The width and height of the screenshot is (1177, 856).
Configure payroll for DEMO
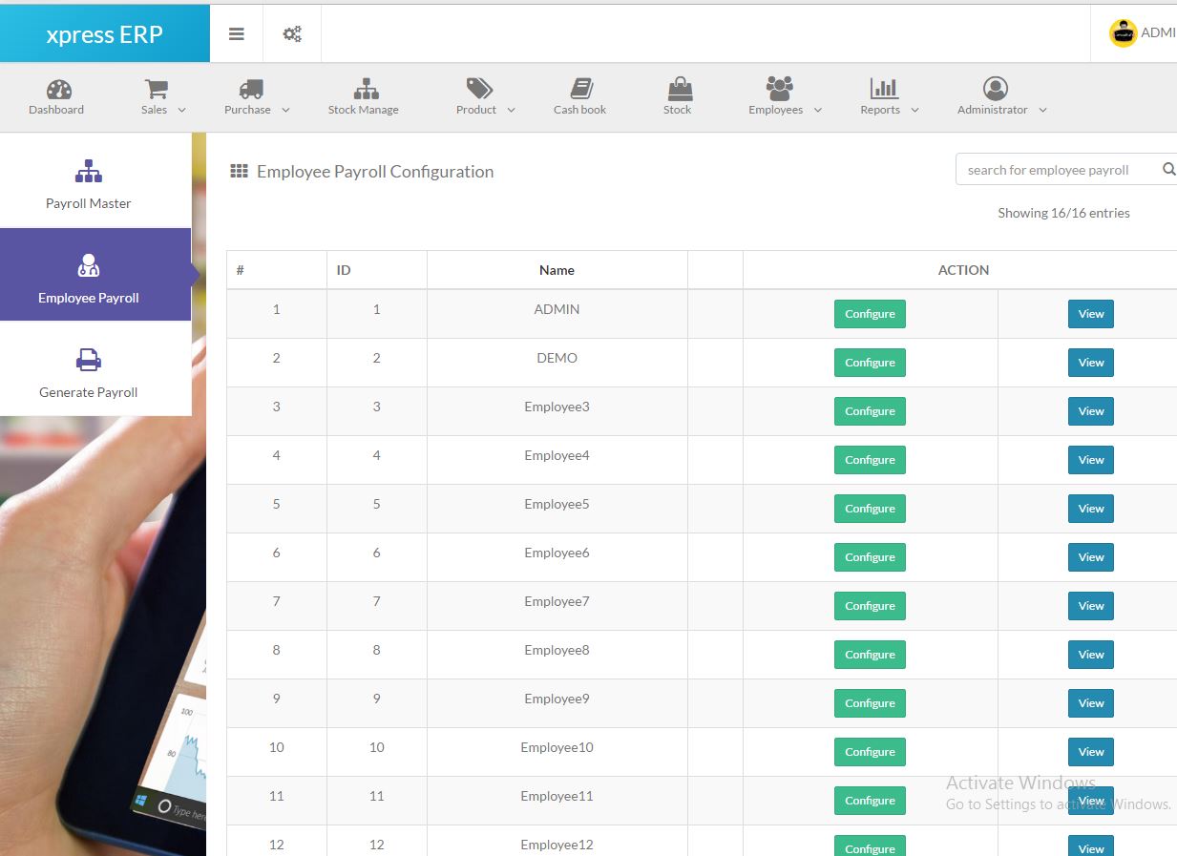(870, 363)
